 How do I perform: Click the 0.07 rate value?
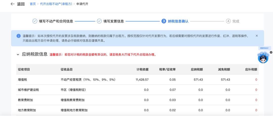pyautogui.click(x=173, y=90)
